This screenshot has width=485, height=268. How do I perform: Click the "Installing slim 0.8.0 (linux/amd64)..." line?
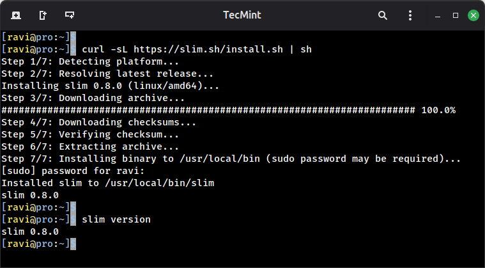point(110,86)
